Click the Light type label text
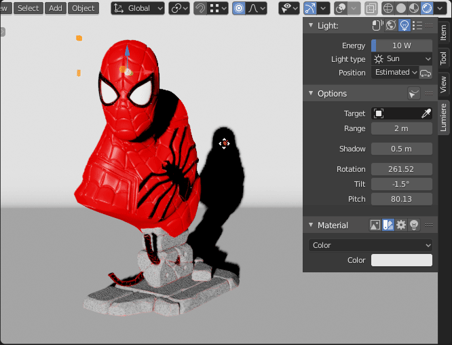Screen dimensions: 452x345 click(348, 59)
